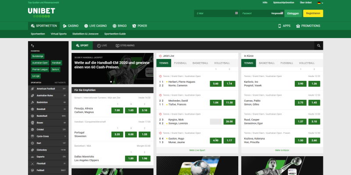Click the Eishockey sport icon
Image resolution: width=351 pixels, height=175 pixels.
pos(32,150)
